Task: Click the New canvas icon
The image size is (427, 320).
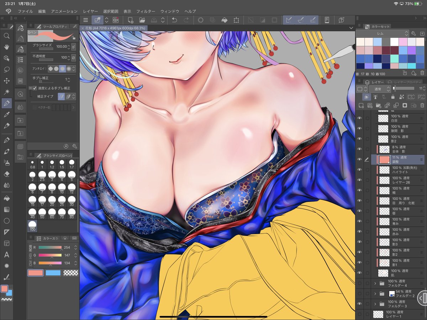Action: [131, 20]
